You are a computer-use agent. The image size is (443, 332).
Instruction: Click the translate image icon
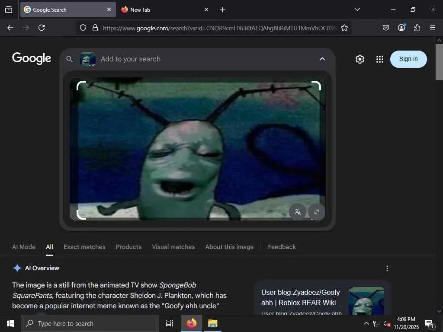click(298, 212)
